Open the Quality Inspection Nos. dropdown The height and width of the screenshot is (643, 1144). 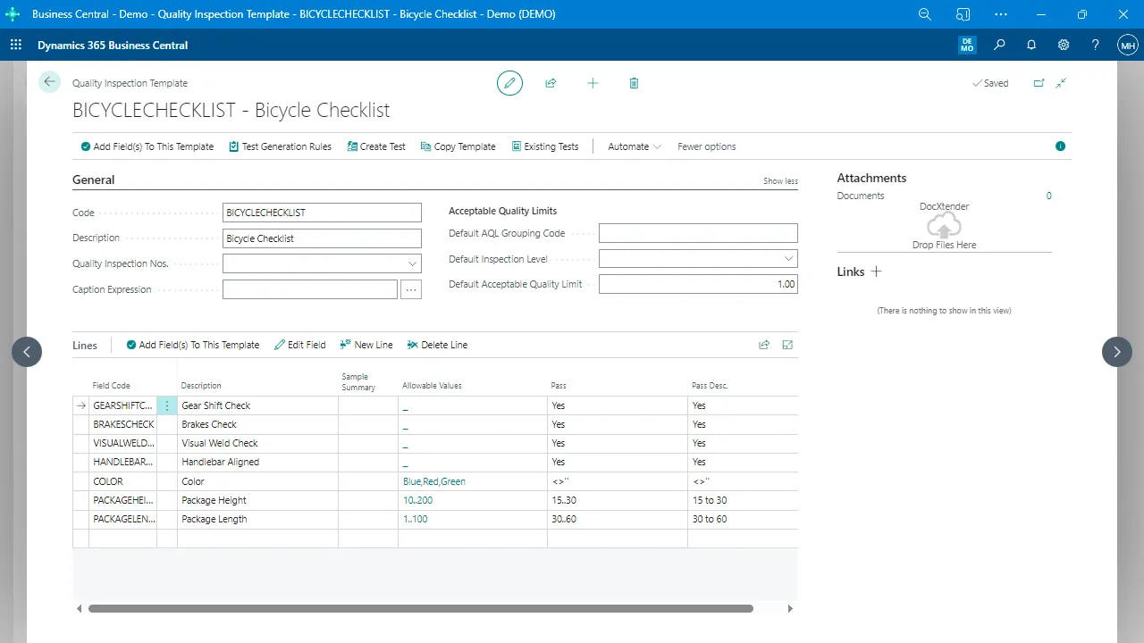tap(412, 263)
